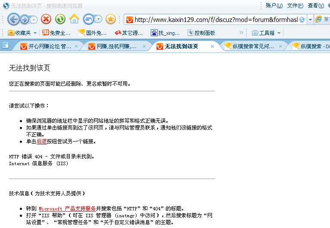330x228 pixels.
Task: Click the Forward navigation arrow button
Action: (25, 20)
